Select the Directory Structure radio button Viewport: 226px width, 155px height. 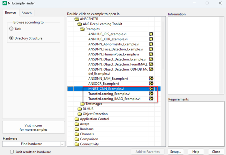12,38
